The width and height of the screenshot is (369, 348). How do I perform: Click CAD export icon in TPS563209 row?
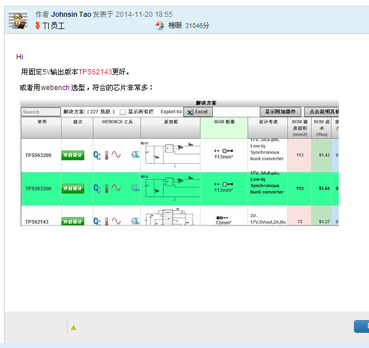[135, 155]
